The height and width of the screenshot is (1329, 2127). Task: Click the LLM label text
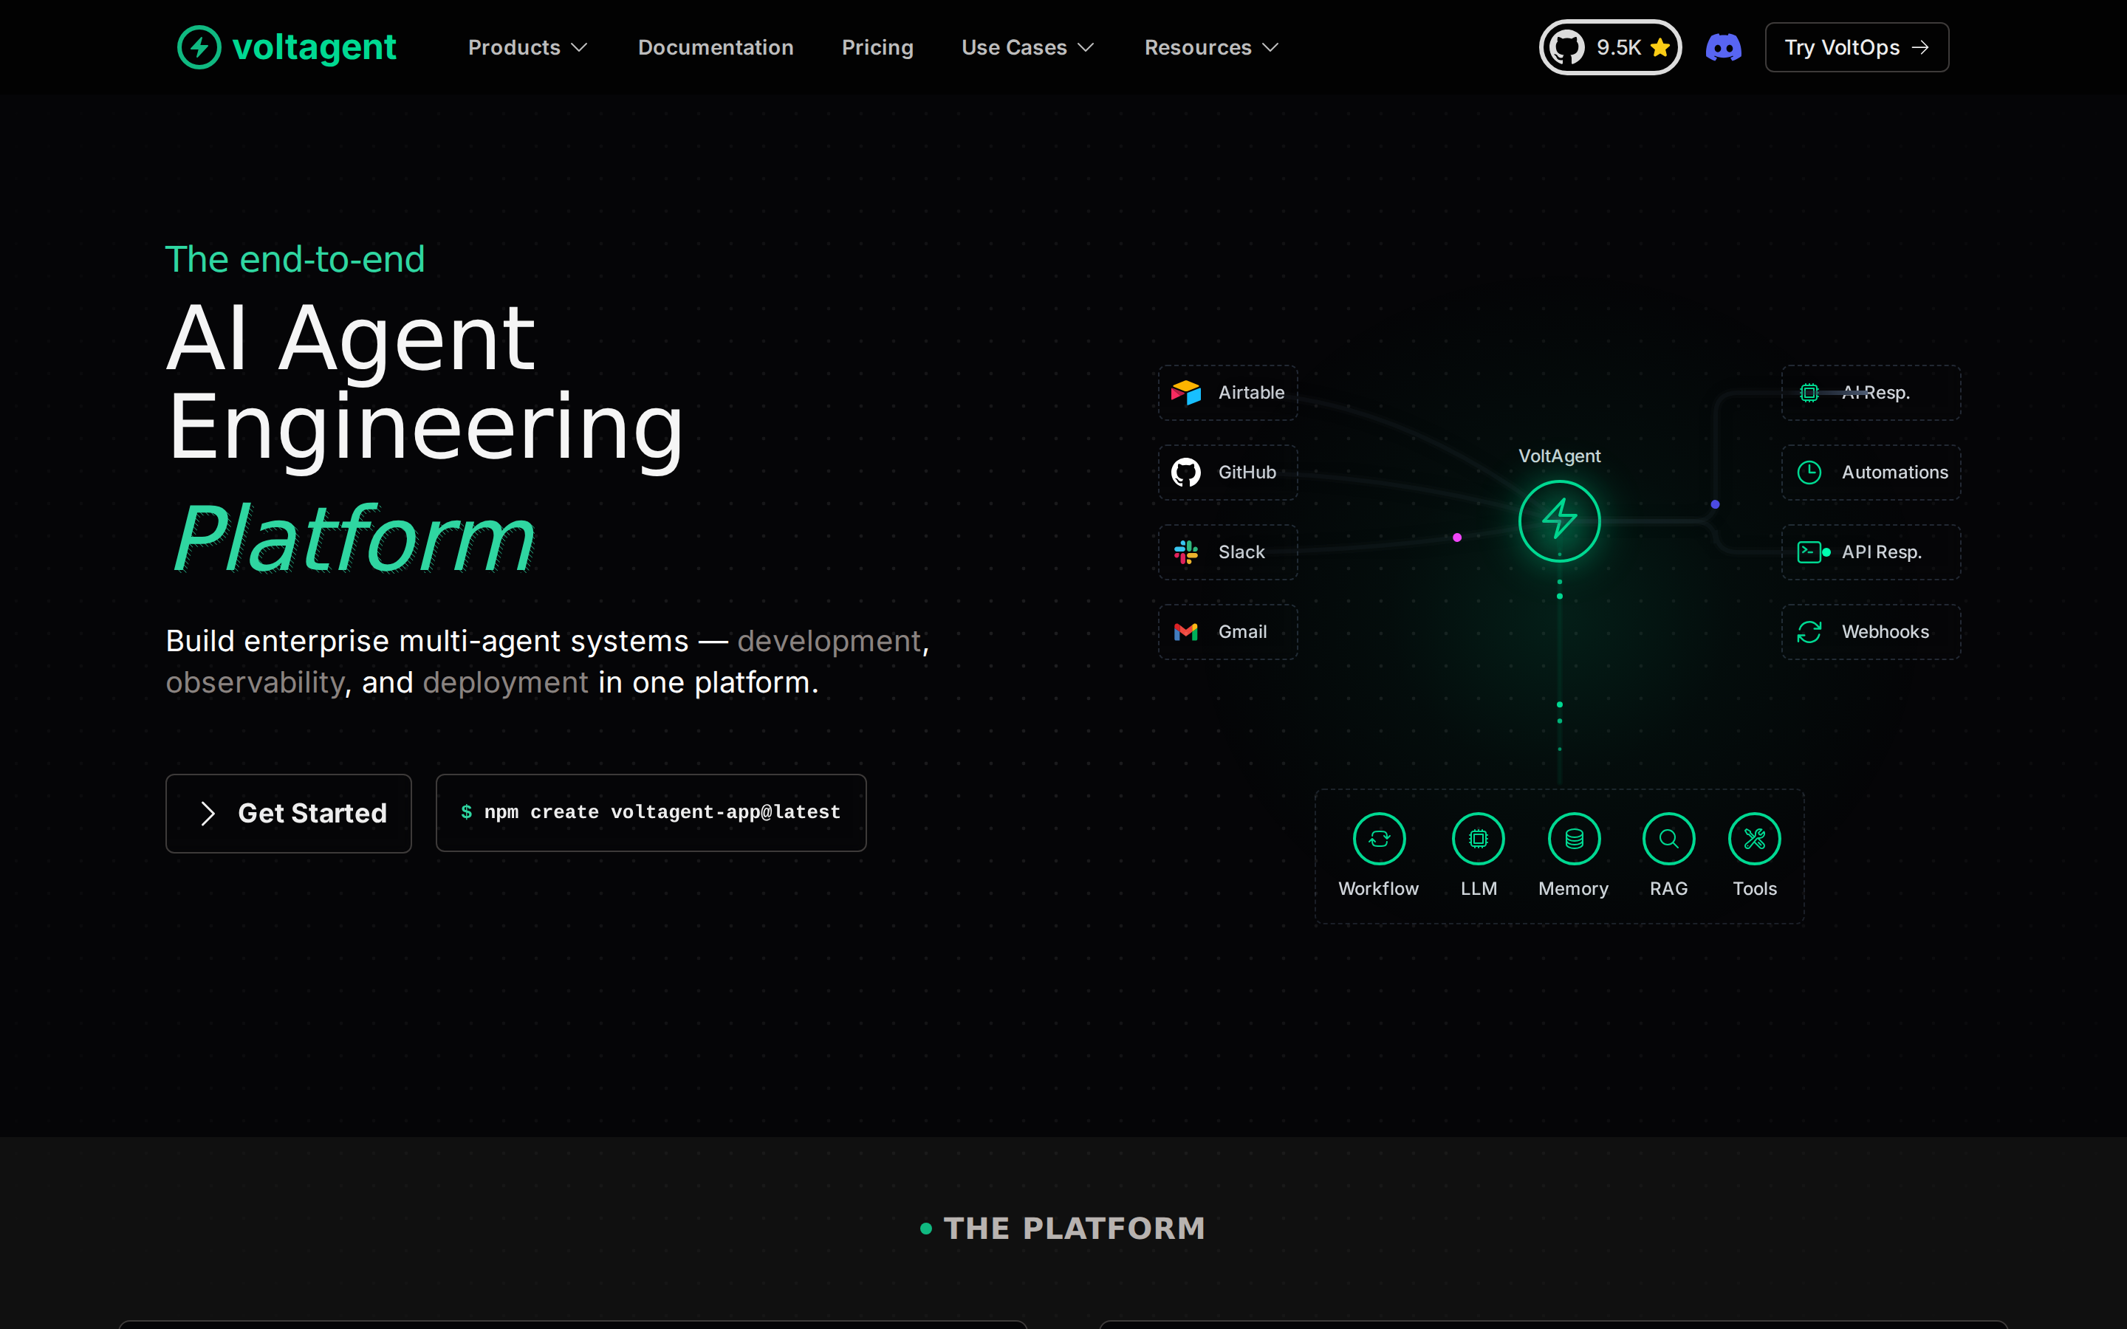(x=1479, y=889)
